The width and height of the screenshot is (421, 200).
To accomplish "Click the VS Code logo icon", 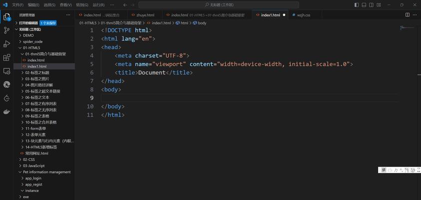I will tap(5, 5).
